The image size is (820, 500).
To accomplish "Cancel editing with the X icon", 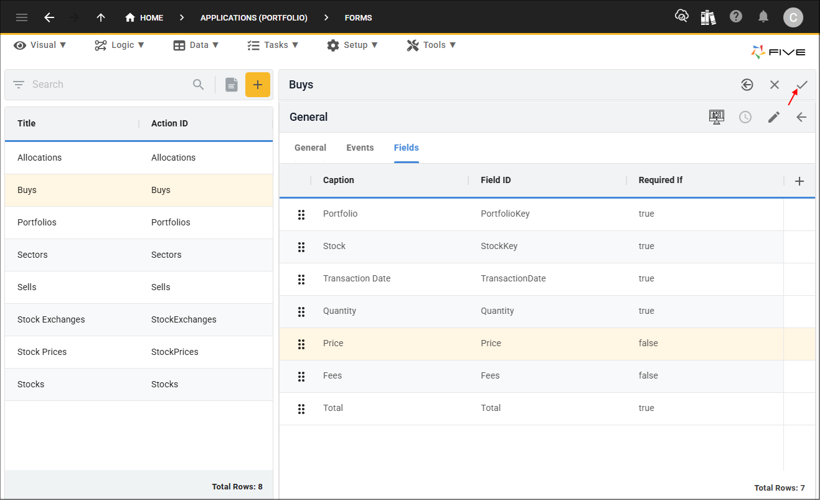I will (774, 85).
